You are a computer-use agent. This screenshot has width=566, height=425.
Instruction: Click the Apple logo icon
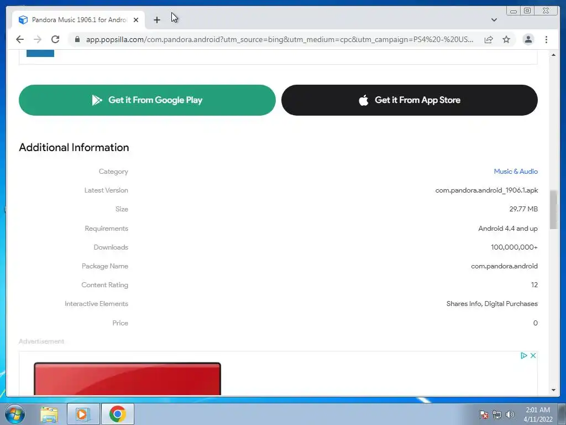click(364, 100)
